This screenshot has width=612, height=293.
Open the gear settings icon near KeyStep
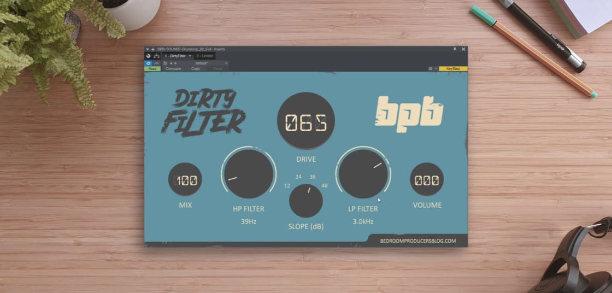coord(431,69)
